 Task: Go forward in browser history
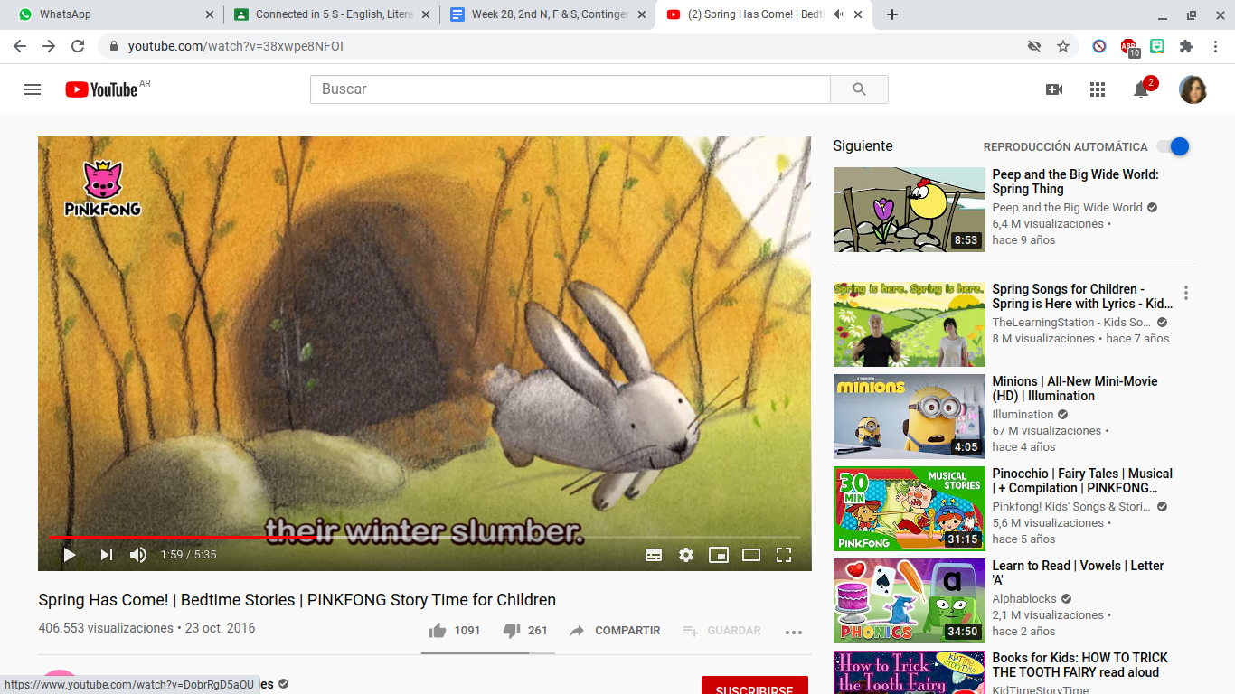pyautogui.click(x=49, y=46)
